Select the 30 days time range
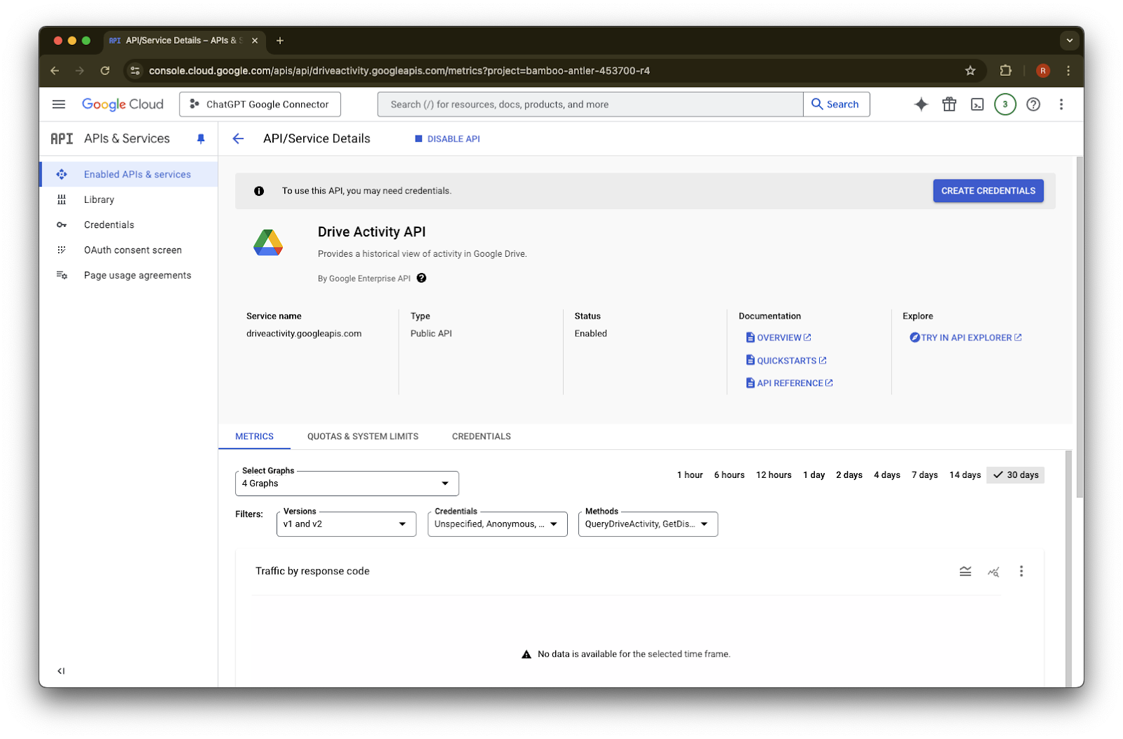The width and height of the screenshot is (1123, 739). click(x=1016, y=475)
